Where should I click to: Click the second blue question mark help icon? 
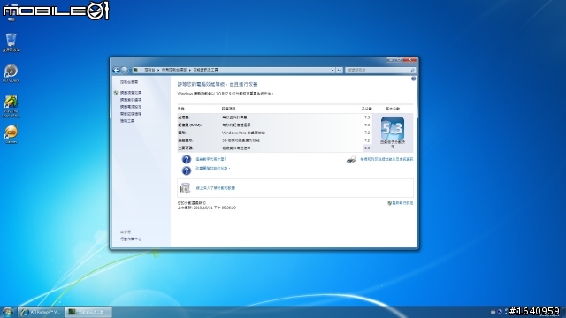(x=187, y=170)
